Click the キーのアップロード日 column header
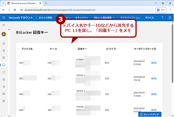The height and width of the screenshot is (117, 174). (145, 49)
